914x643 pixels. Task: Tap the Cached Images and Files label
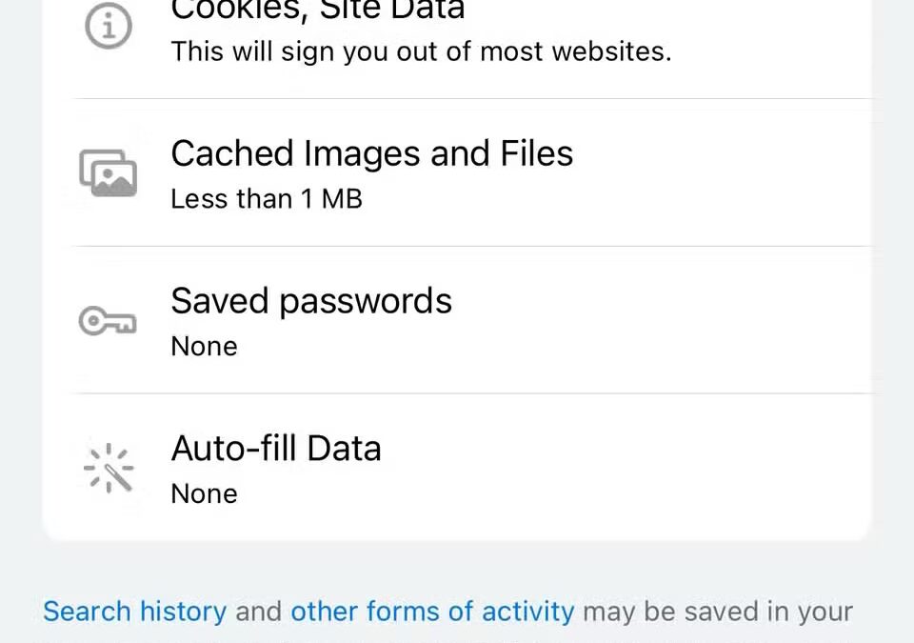click(371, 153)
